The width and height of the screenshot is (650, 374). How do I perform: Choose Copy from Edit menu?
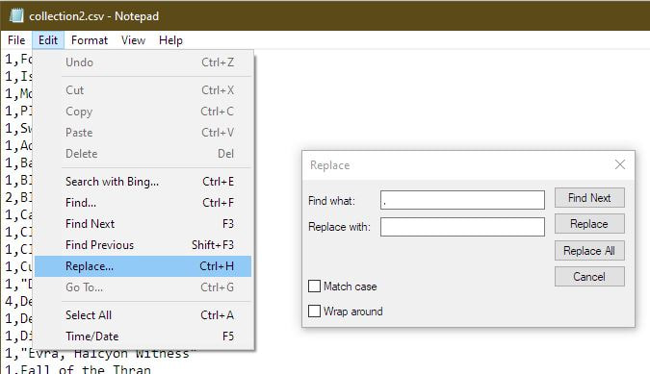coord(143,112)
